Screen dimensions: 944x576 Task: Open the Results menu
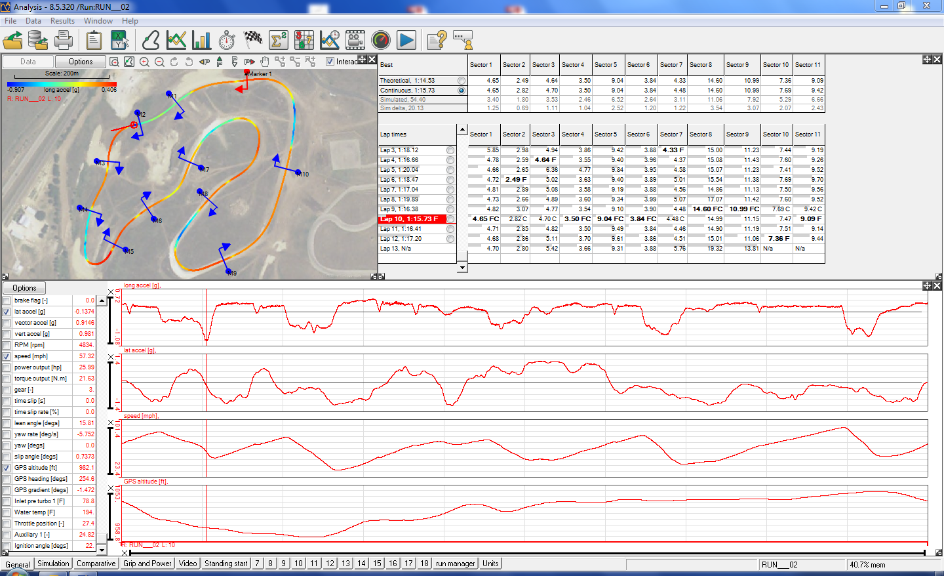(x=62, y=21)
